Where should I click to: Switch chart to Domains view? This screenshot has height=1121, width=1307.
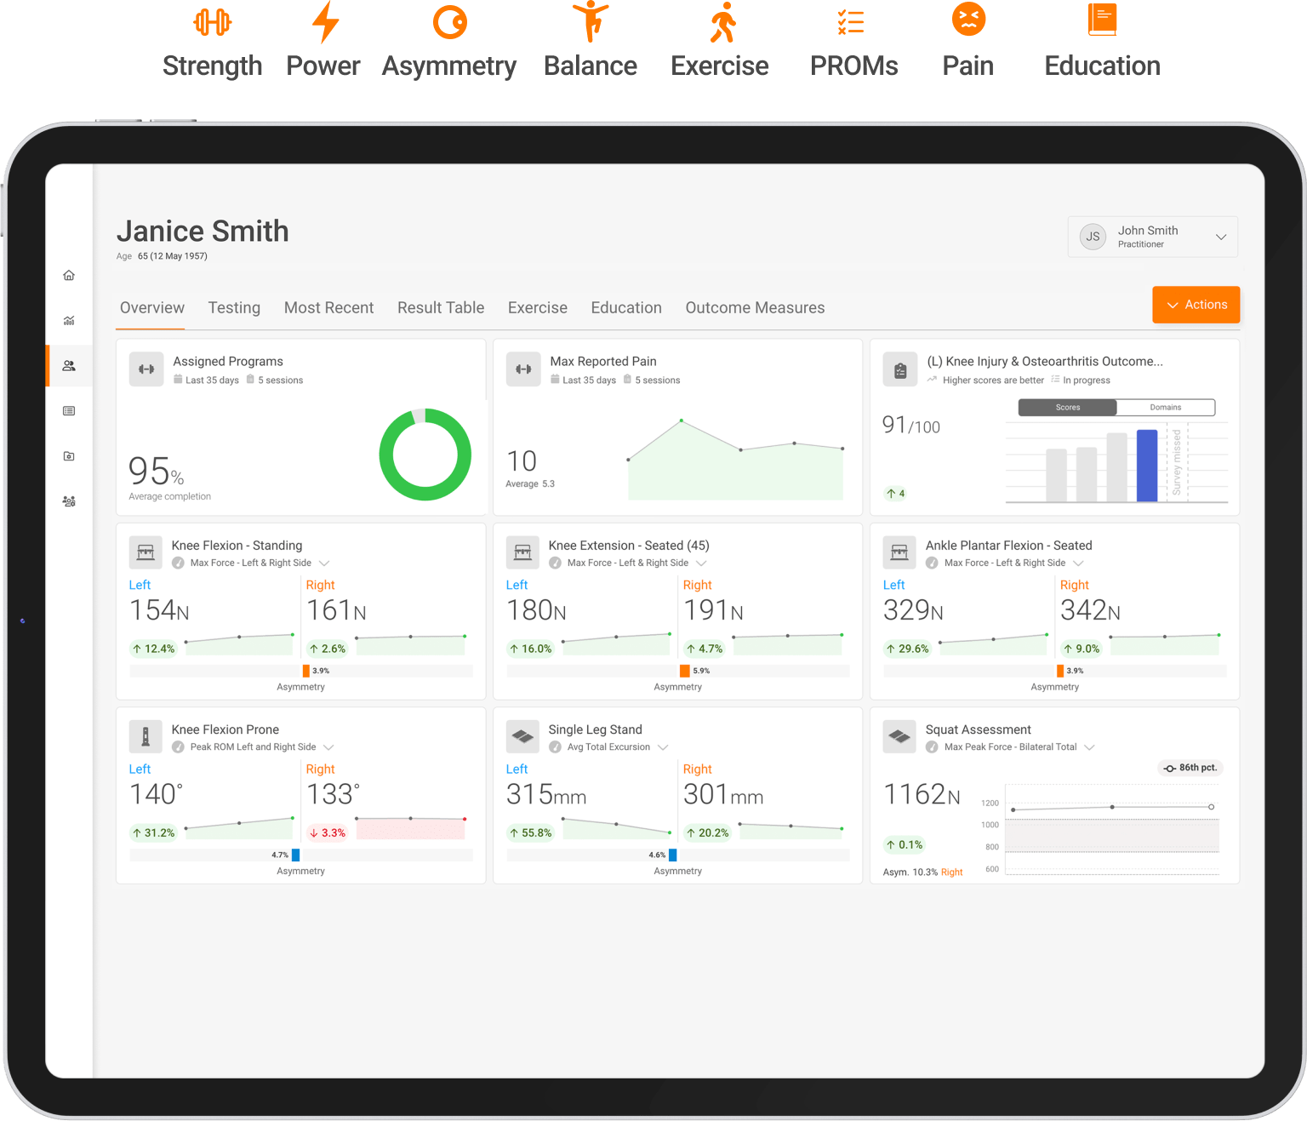[1166, 408]
